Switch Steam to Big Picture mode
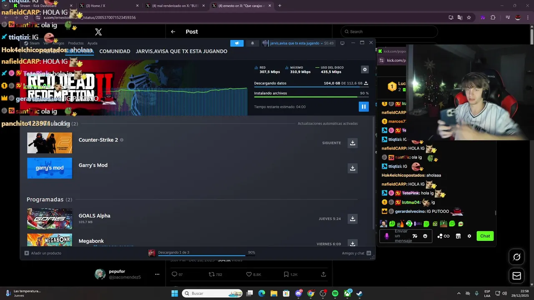This screenshot has height=300, width=534. [343, 43]
